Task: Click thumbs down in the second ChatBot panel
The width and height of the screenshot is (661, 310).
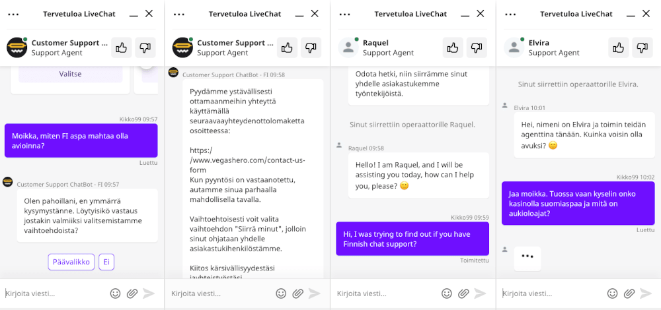Action: (311, 47)
